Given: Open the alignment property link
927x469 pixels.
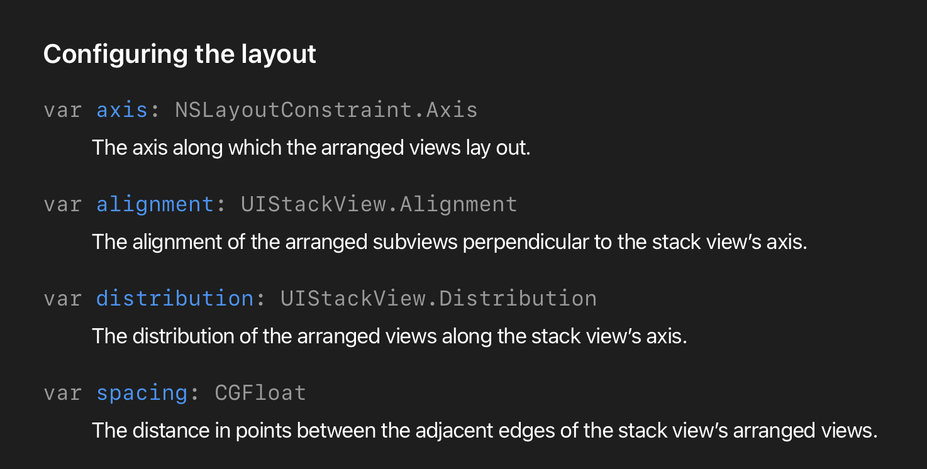Looking at the screenshot, I should click(155, 204).
